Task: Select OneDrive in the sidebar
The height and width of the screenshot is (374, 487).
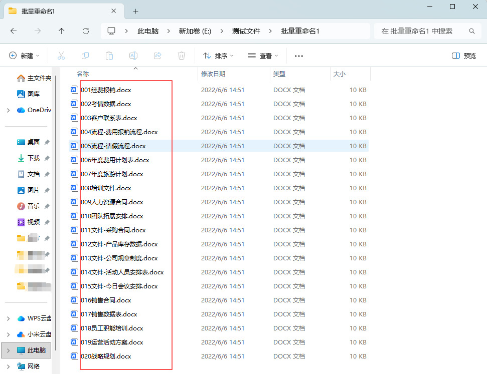Action: (x=34, y=110)
